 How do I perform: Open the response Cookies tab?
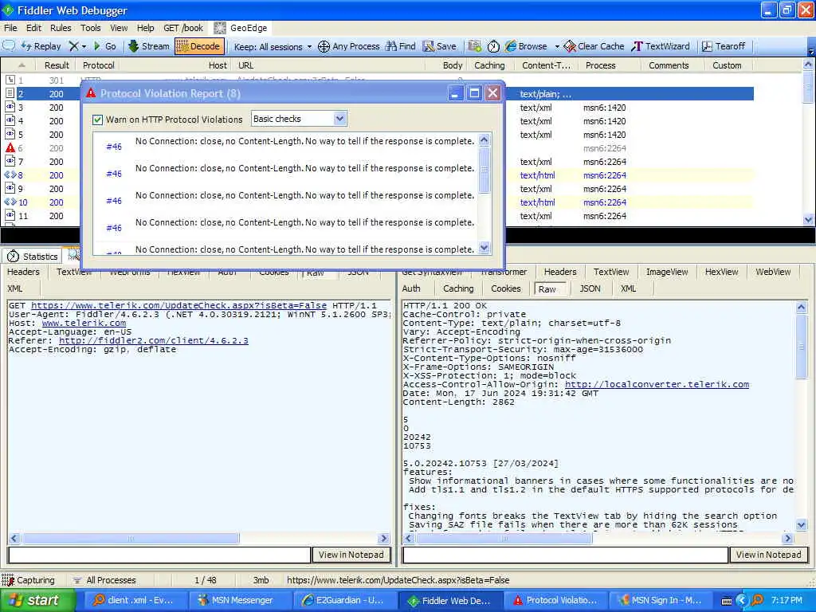[x=505, y=288]
